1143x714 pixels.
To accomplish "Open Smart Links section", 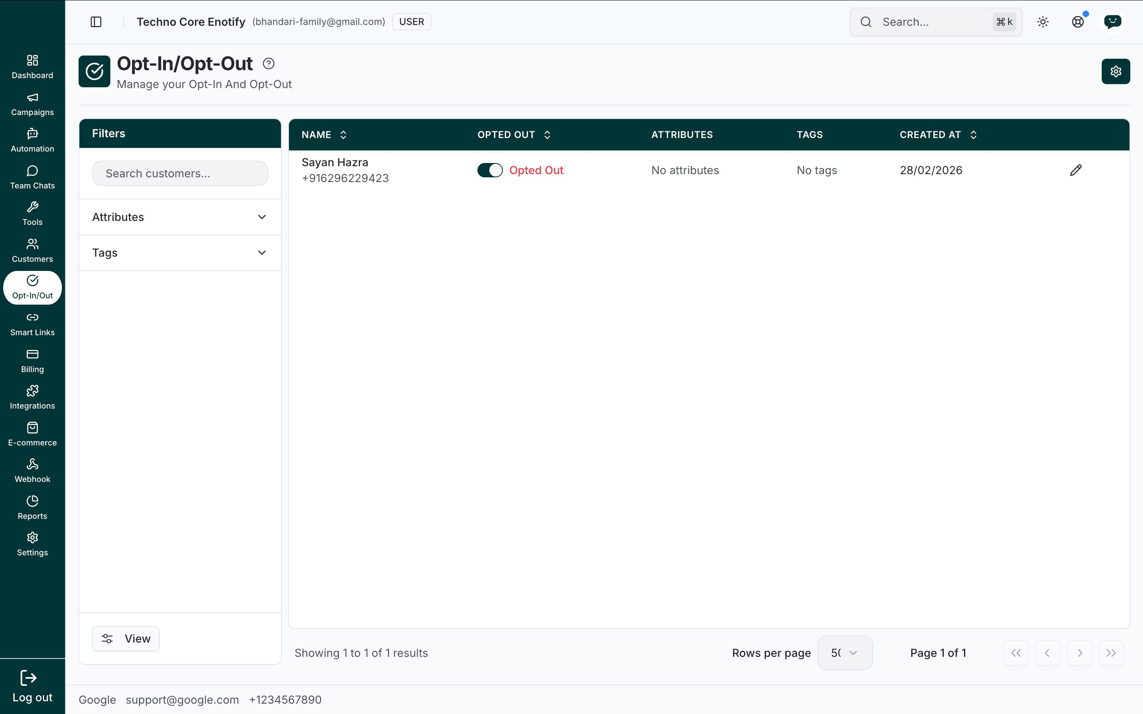I will (x=32, y=324).
